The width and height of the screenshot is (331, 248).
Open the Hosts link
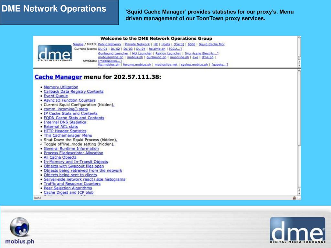(x=166, y=44)
